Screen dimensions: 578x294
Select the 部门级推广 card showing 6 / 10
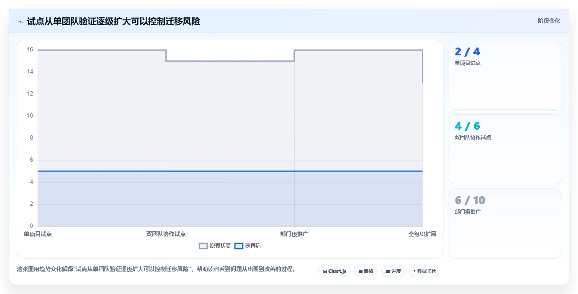[x=505, y=224]
